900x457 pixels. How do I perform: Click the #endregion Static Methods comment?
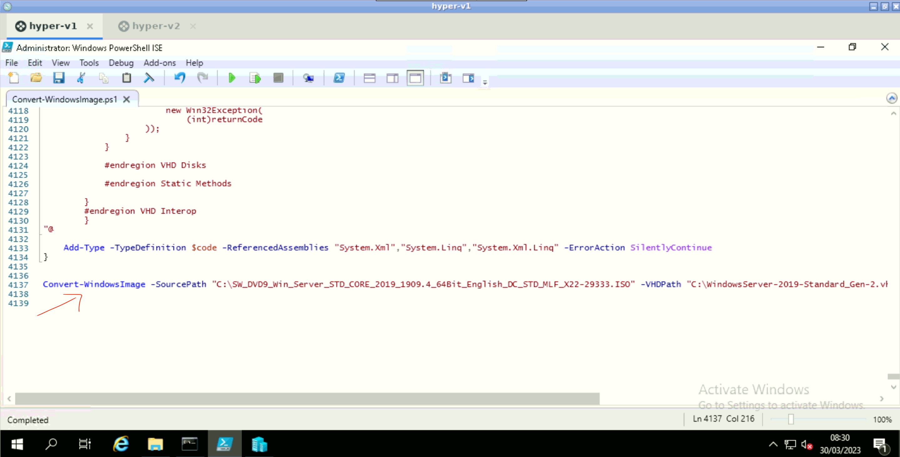coord(168,184)
